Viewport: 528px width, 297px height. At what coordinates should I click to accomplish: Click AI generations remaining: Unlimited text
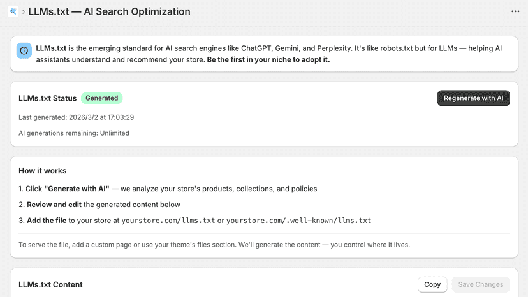[74, 133]
